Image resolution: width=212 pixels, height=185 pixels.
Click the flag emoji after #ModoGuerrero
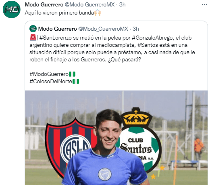point(72,74)
